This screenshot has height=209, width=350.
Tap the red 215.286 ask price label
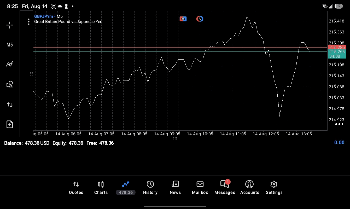[337, 47]
